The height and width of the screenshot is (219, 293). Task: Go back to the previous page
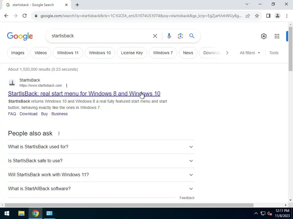(6, 16)
